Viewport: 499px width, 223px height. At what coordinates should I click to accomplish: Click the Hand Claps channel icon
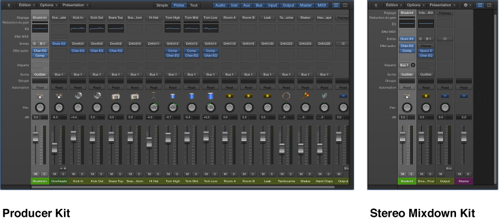324,96
